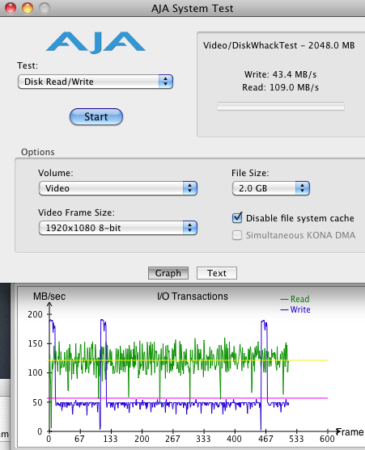The image size is (365, 450).
Task: Switch to the Graph view
Action: pos(168,273)
